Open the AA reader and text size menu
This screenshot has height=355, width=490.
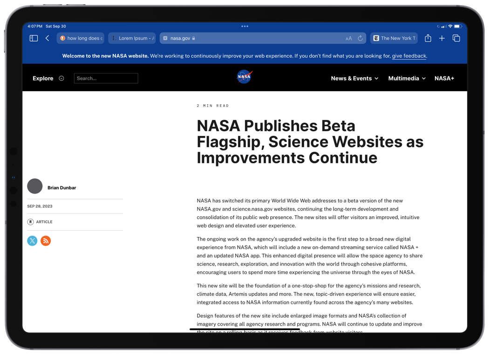348,38
